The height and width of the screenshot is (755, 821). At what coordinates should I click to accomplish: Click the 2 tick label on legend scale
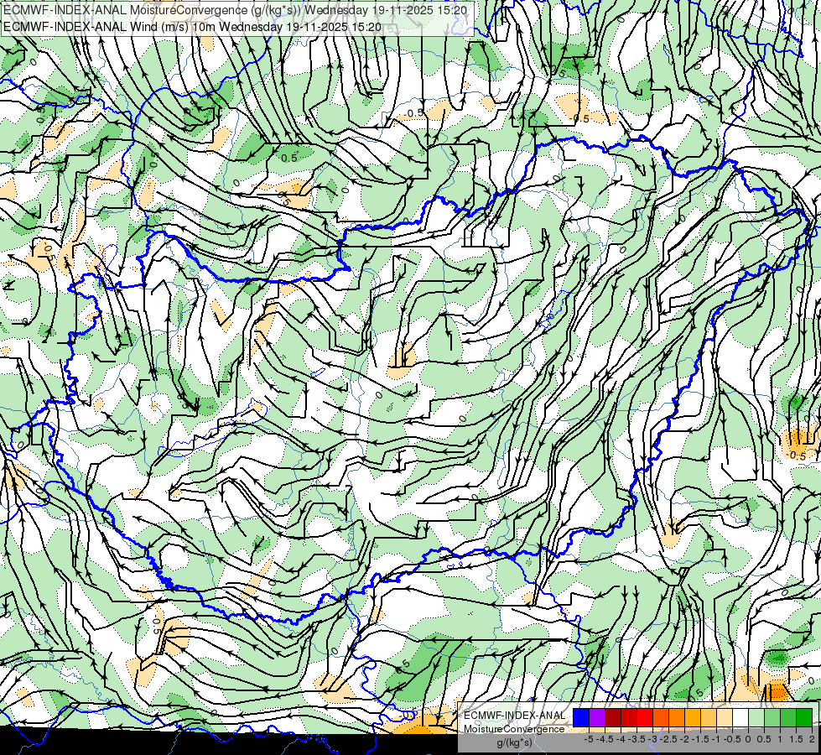pyautogui.click(x=812, y=739)
